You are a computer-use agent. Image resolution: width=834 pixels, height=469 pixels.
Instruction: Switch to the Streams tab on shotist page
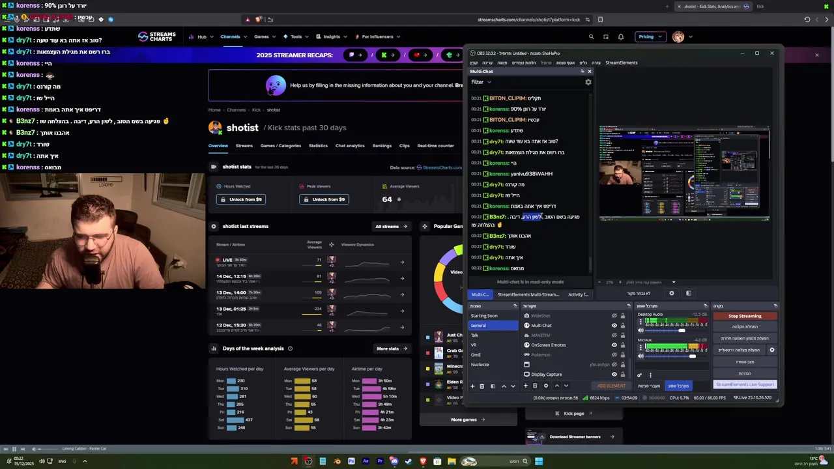[x=244, y=146]
